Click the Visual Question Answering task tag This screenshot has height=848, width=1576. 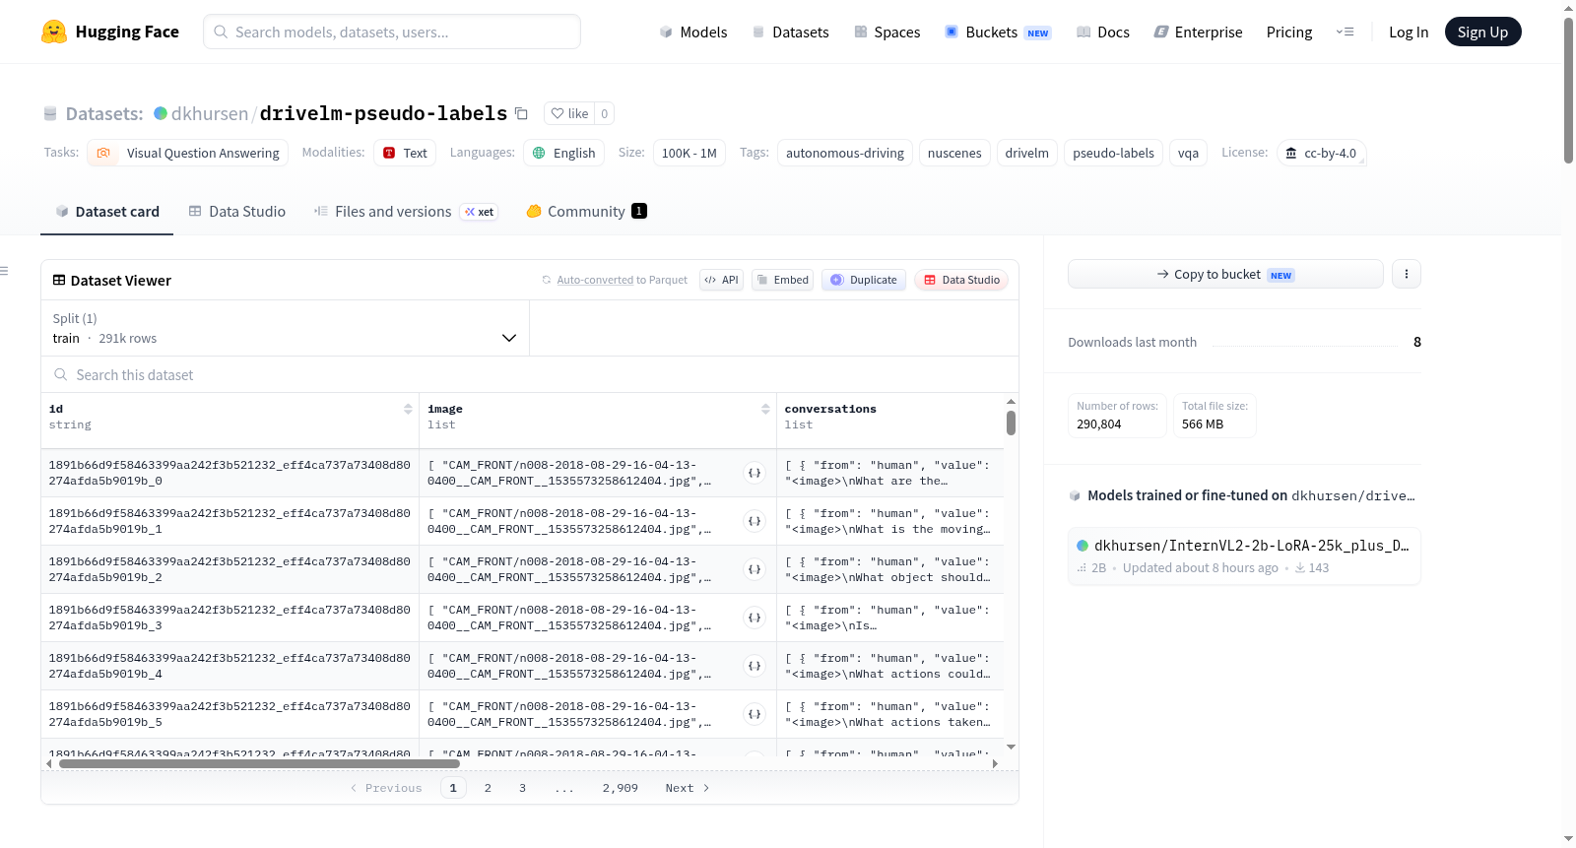[187, 153]
